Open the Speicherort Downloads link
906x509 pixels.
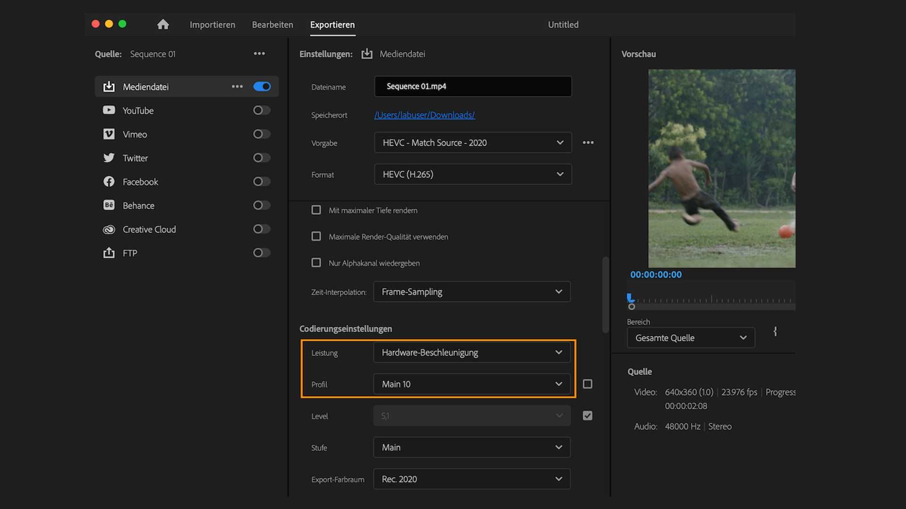point(424,115)
